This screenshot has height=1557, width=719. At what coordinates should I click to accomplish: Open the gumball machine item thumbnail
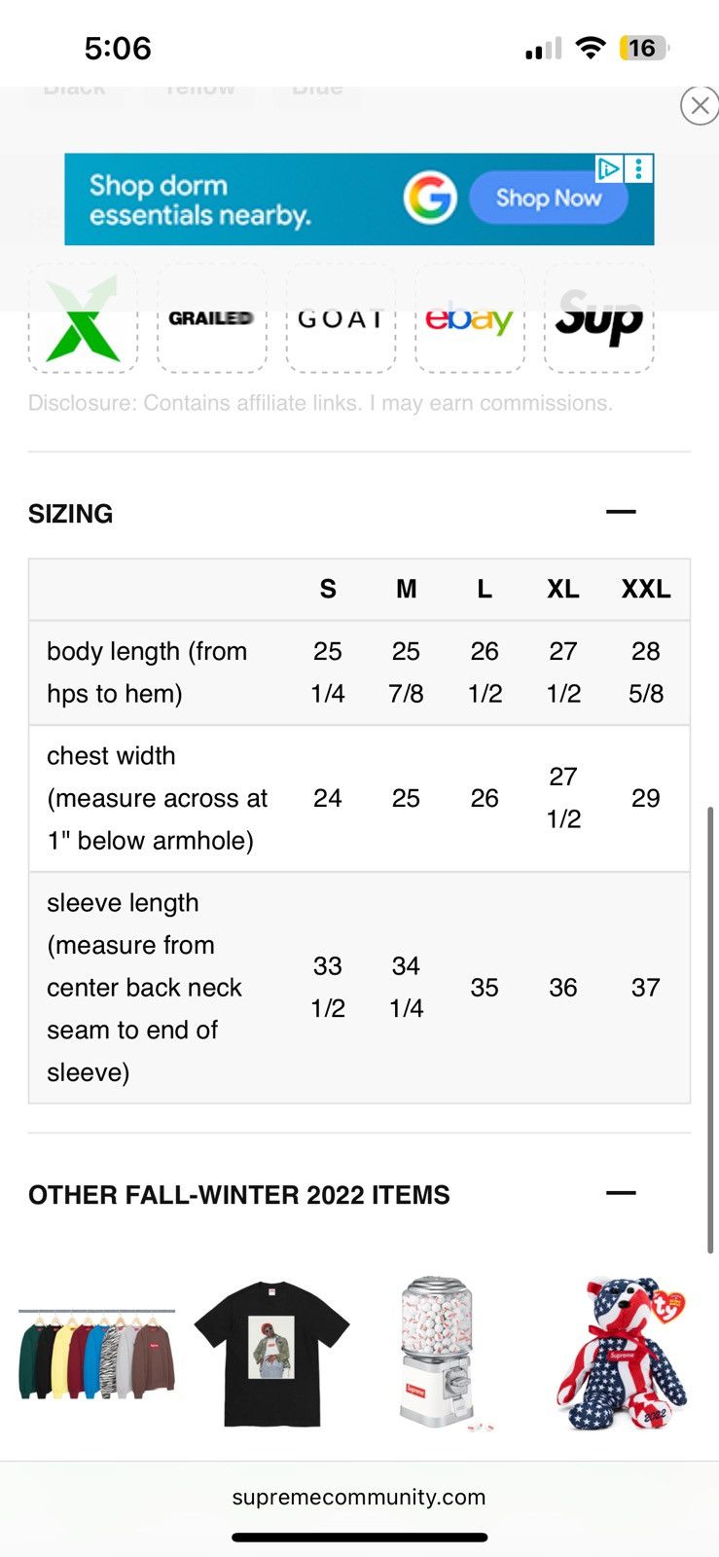(x=438, y=1354)
